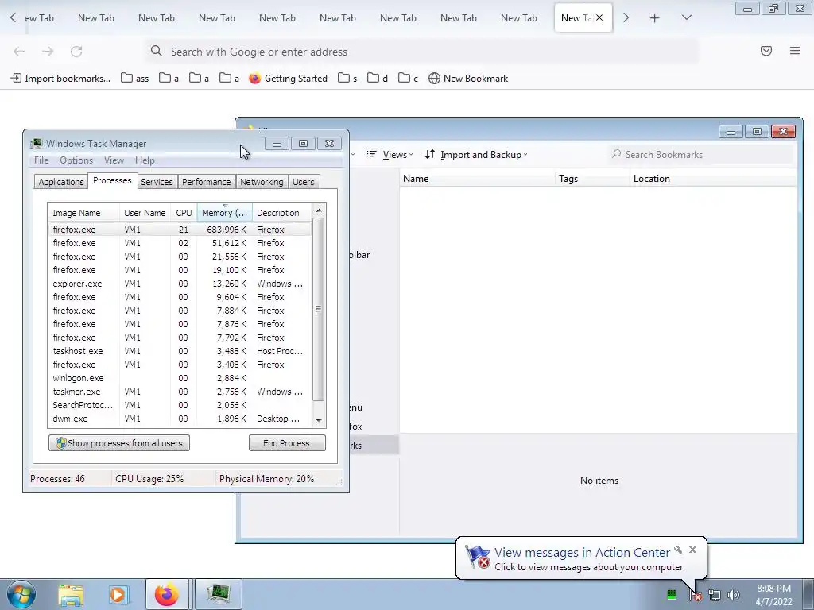The height and width of the screenshot is (610, 814).
Task: Close the active New Tab
Action: pyautogui.click(x=599, y=17)
